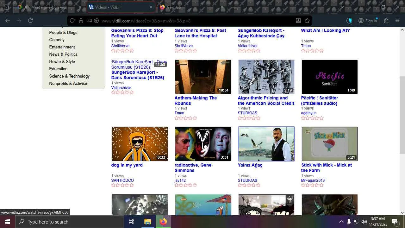The height and width of the screenshot is (228, 405).
Task: Expand the list all tabs dropdown arrow
Action: pyautogui.click(x=342, y=7)
